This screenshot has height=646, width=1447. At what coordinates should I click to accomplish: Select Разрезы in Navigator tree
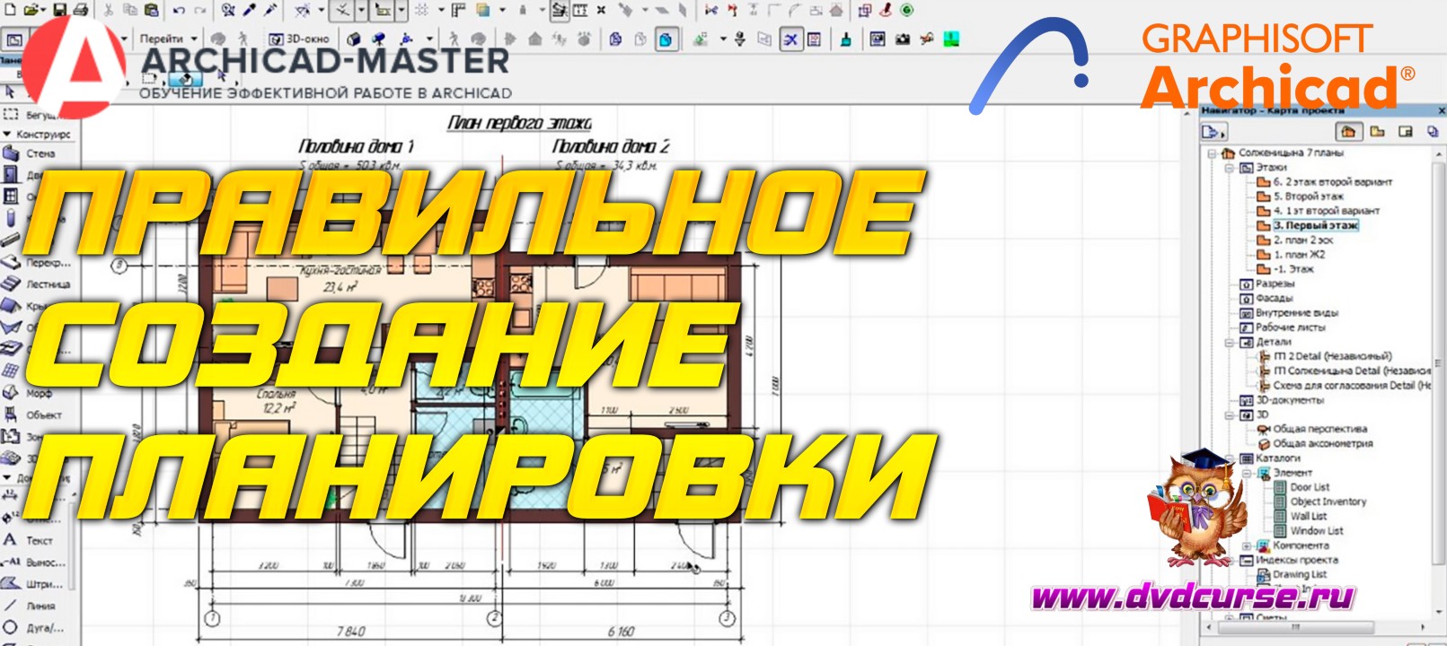point(1267,284)
